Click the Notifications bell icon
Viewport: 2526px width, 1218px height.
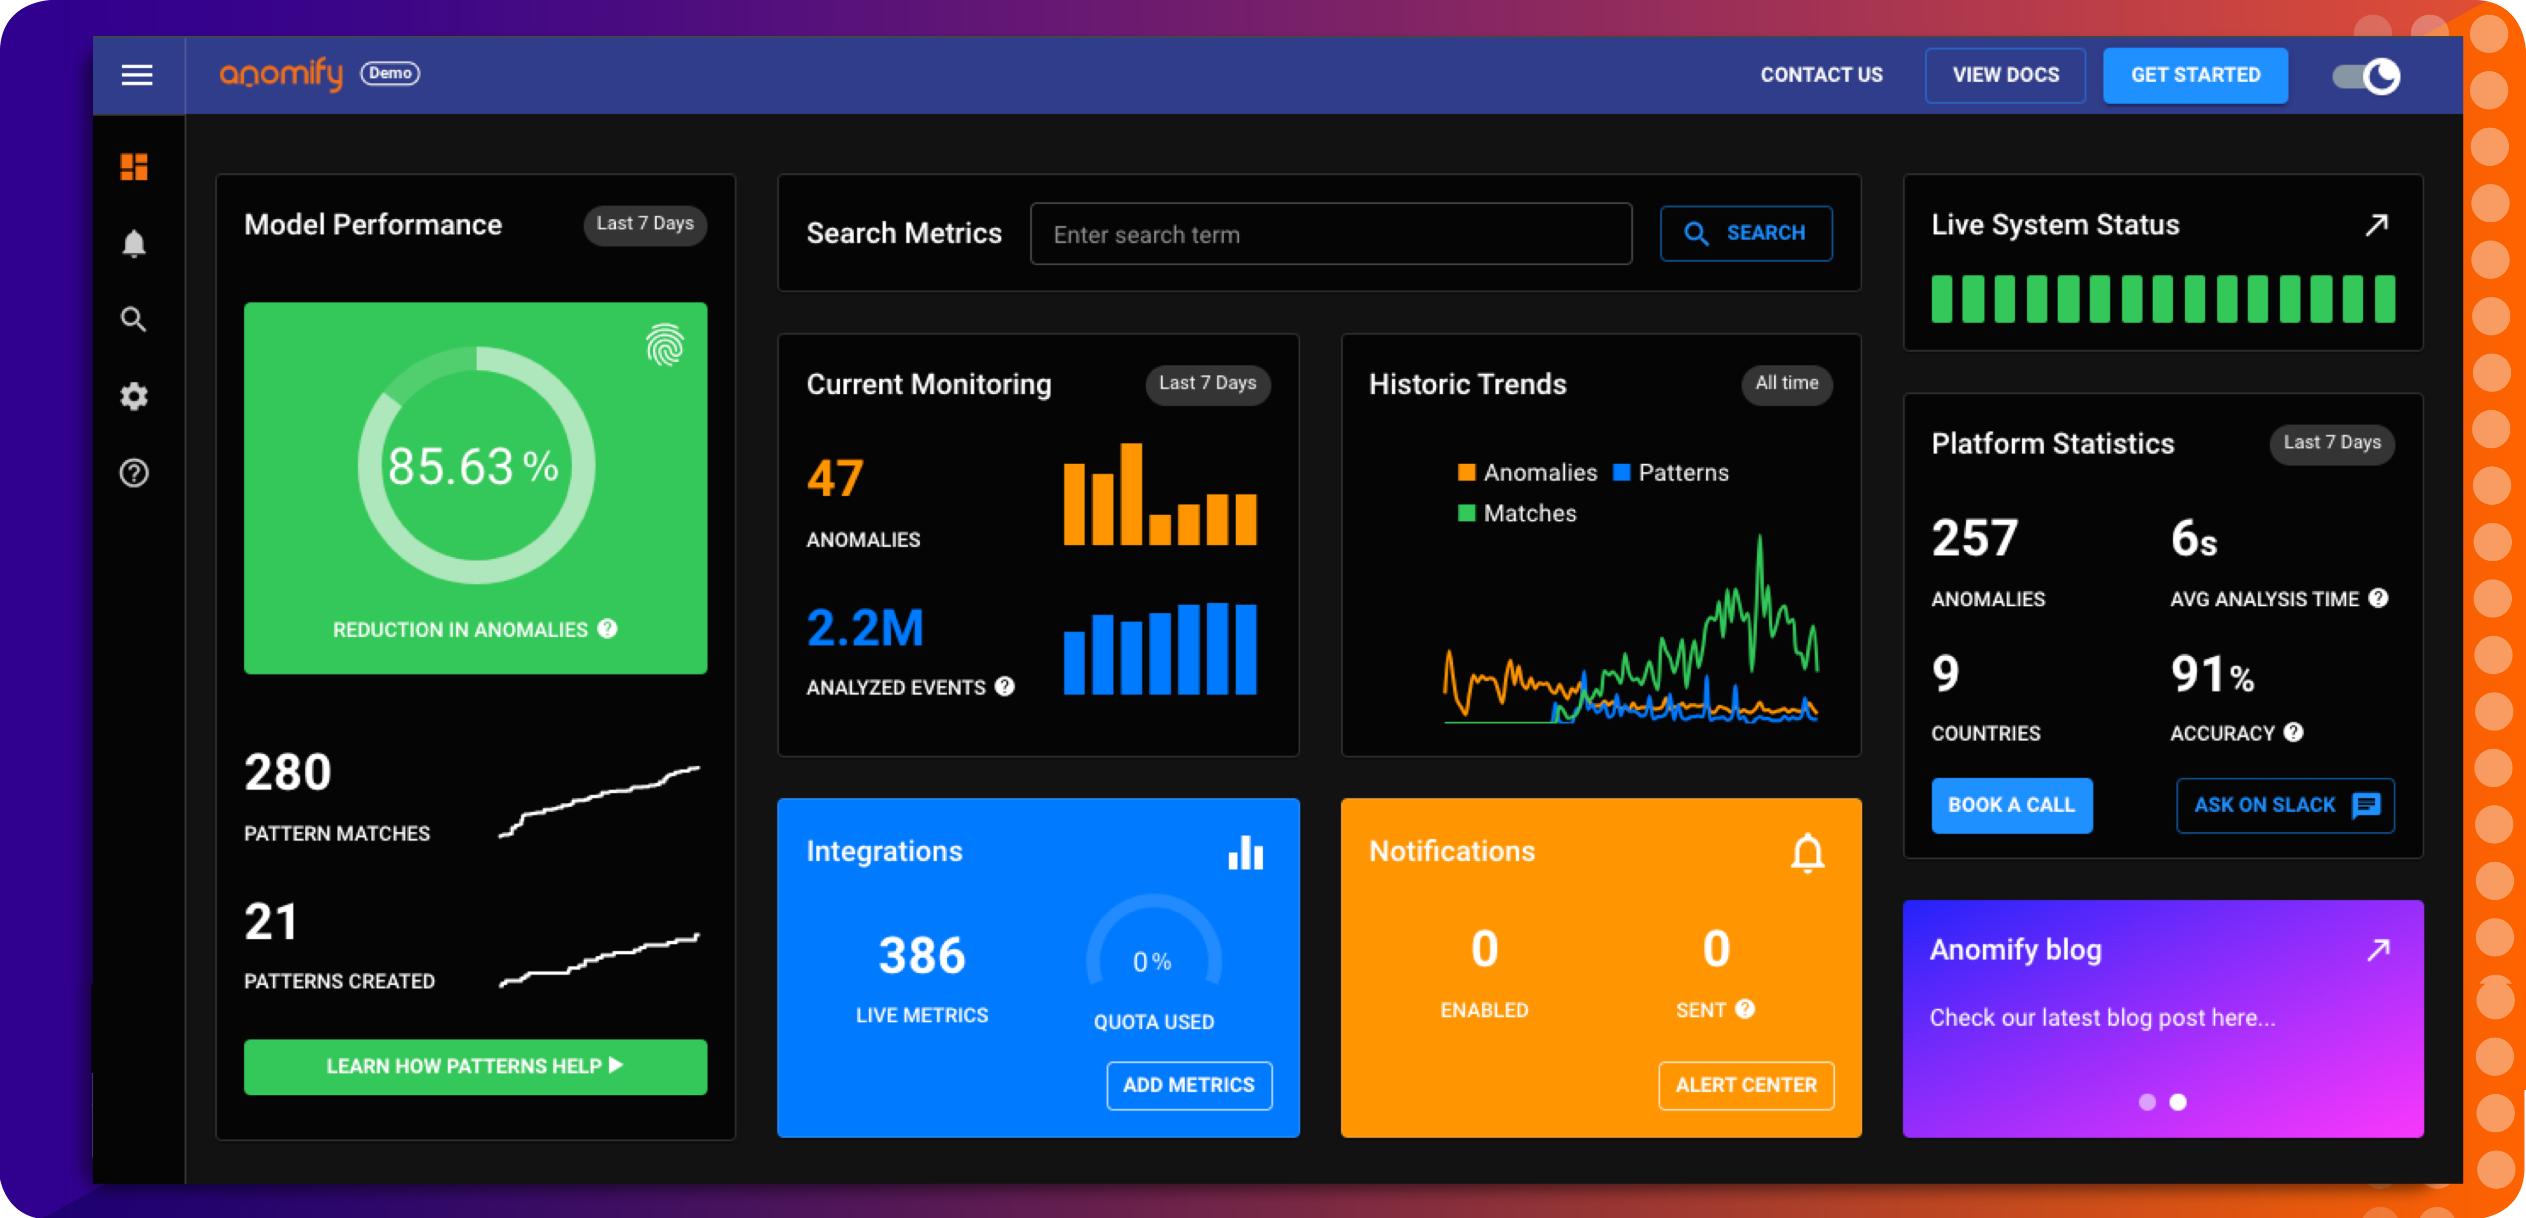point(1807,852)
